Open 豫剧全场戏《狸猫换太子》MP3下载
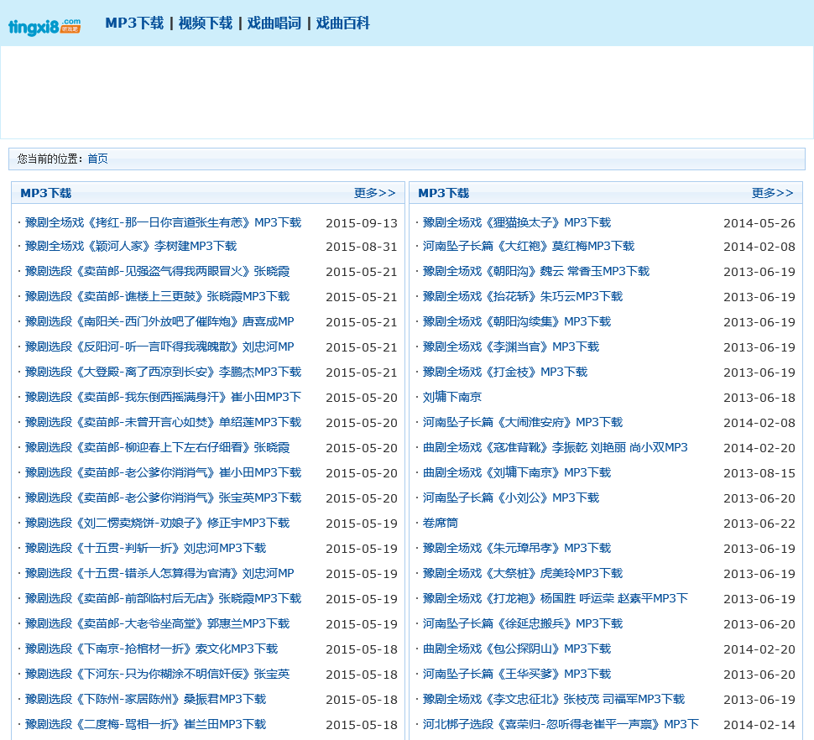 coord(517,222)
